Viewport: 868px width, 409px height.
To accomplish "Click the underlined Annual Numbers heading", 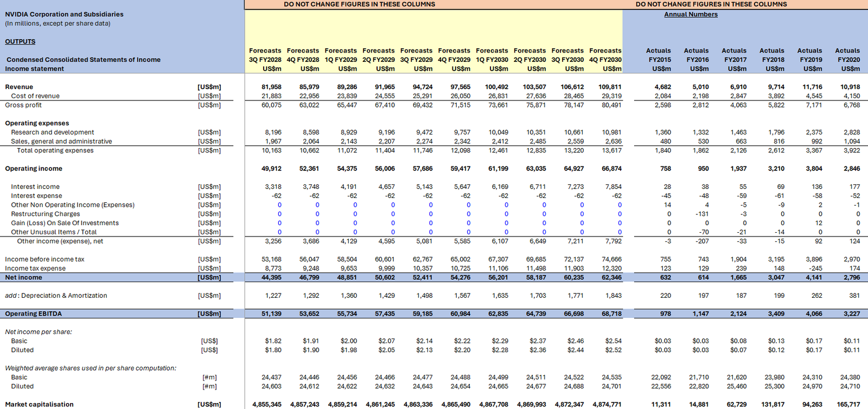I will 691,15.
